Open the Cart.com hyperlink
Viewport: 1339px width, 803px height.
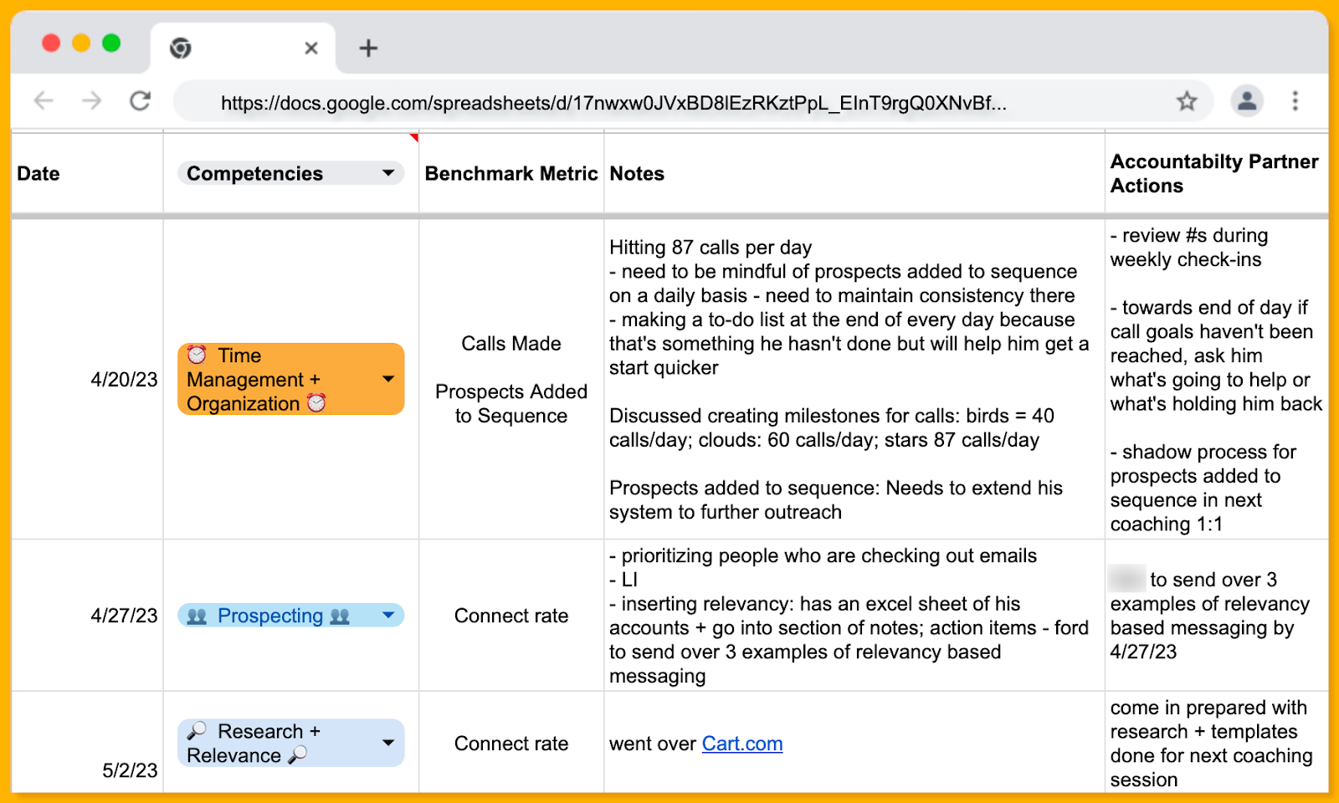pos(741,744)
